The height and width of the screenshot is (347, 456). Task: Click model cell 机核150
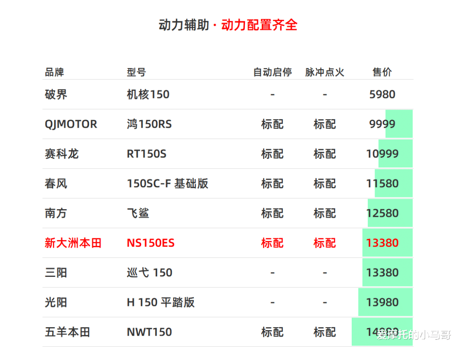coord(148,94)
